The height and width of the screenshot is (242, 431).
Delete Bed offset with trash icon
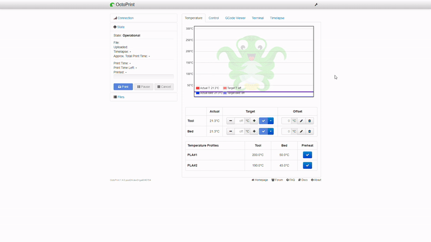coord(309,131)
